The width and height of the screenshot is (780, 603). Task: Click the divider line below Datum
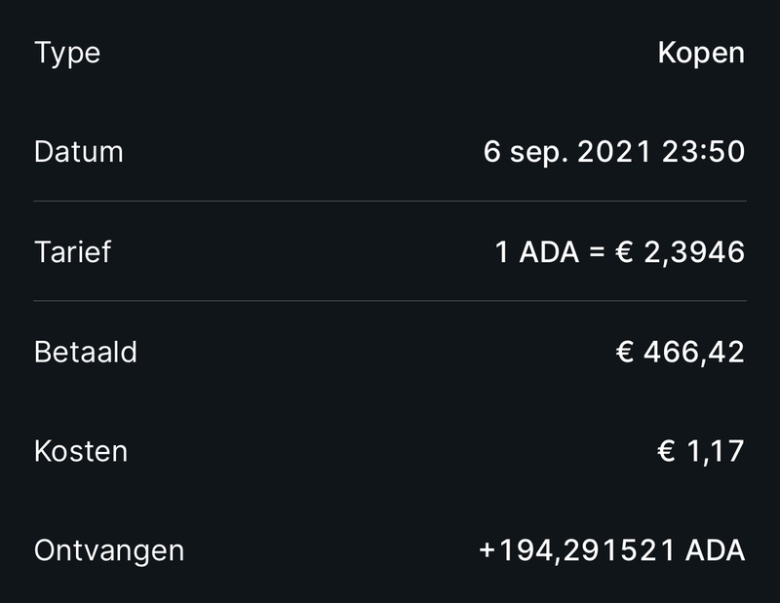coord(390,201)
